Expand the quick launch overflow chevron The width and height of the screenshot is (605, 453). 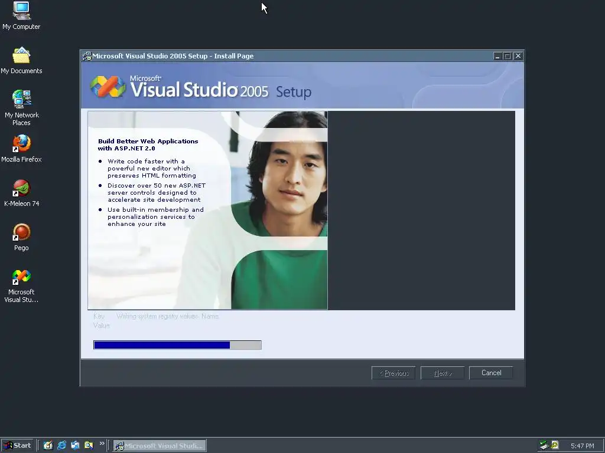point(102,444)
